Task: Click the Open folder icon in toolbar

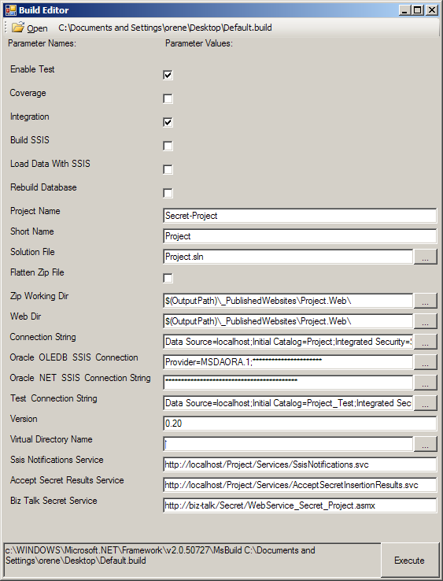Action: tap(18, 28)
